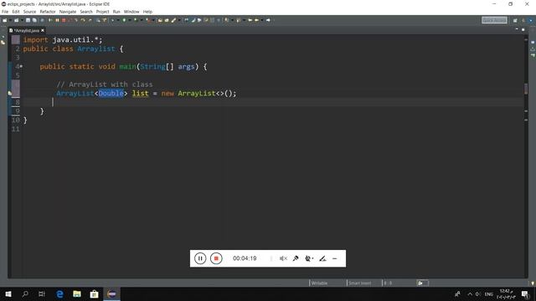Click the Debug bug toolbar icon
Viewport: 536px width, 301px height.
click(x=112, y=20)
